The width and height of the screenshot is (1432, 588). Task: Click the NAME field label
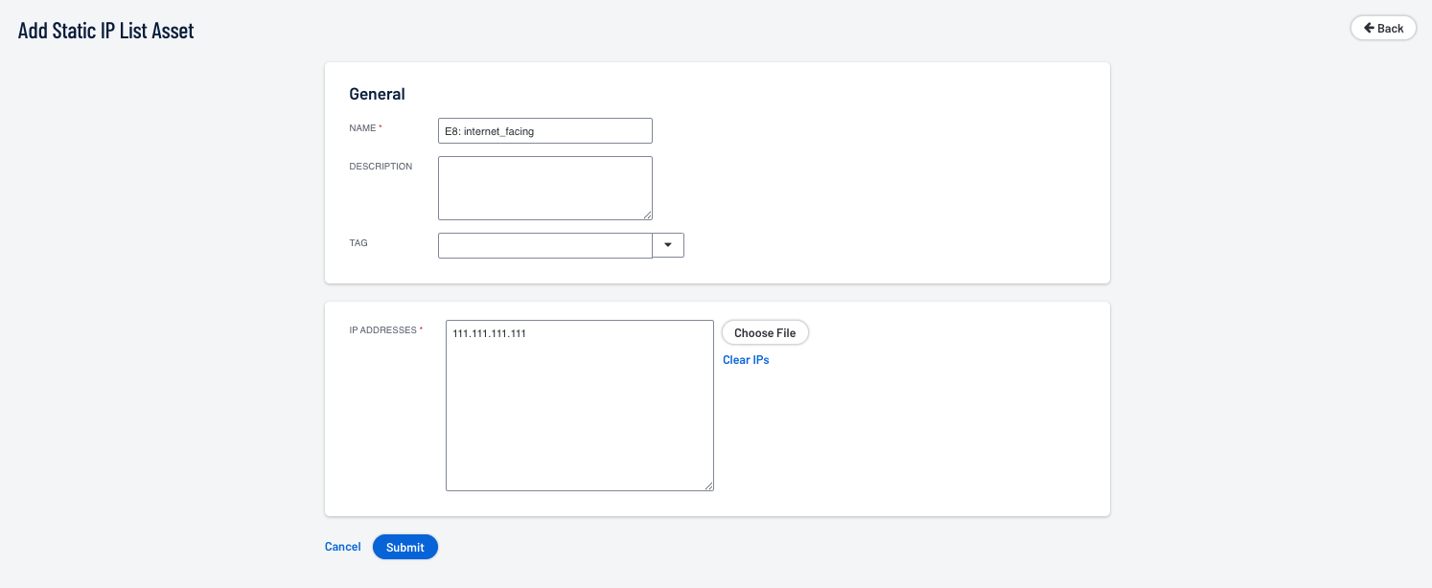(361, 128)
